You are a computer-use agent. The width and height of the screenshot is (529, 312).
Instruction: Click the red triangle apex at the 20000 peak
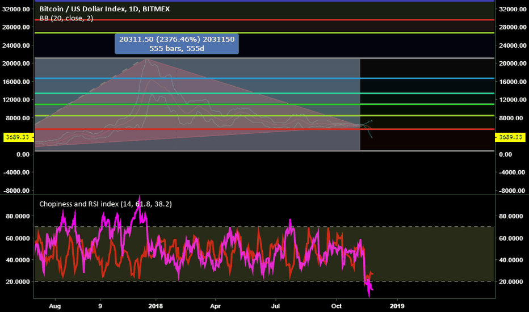[x=148, y=60]
